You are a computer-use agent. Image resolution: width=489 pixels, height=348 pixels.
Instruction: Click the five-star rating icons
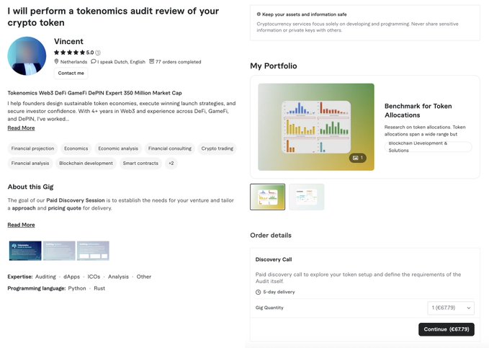pyautogui.click(x=69, y=53)
